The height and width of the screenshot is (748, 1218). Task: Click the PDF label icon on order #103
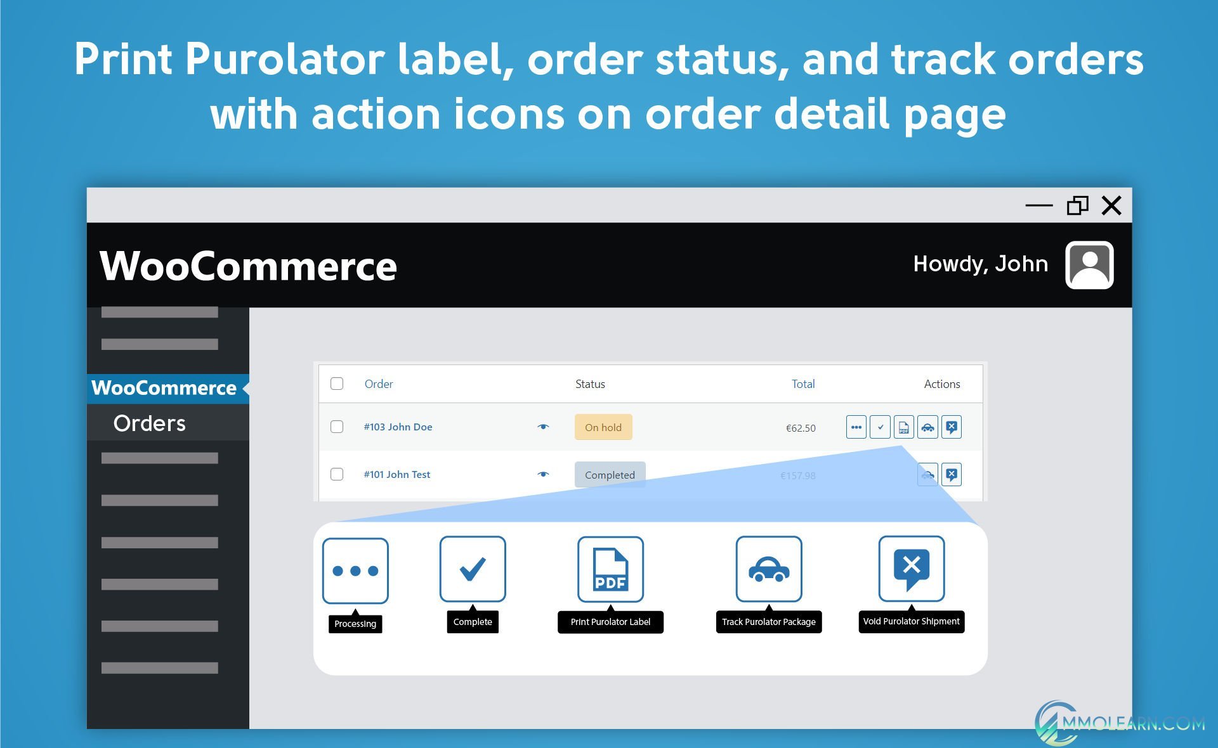click(902, 426)
